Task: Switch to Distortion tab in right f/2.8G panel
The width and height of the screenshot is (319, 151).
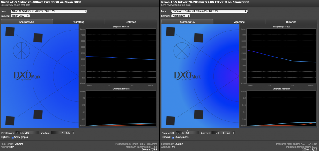Action: (291, 22)
